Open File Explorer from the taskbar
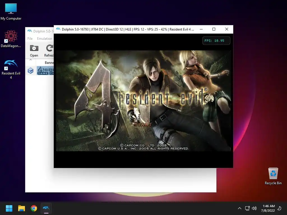Screen dimensions: 287x215 point(21,208)
